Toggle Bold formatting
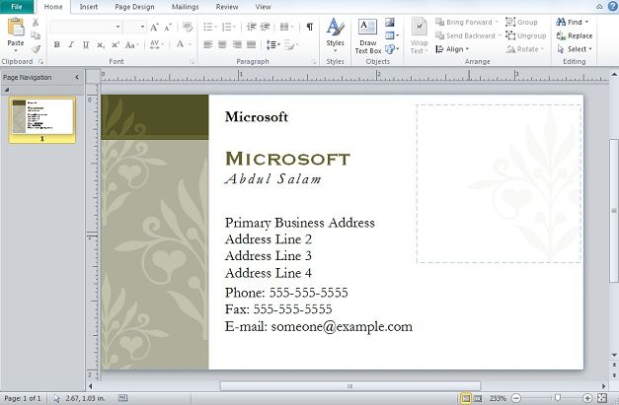 57,44
